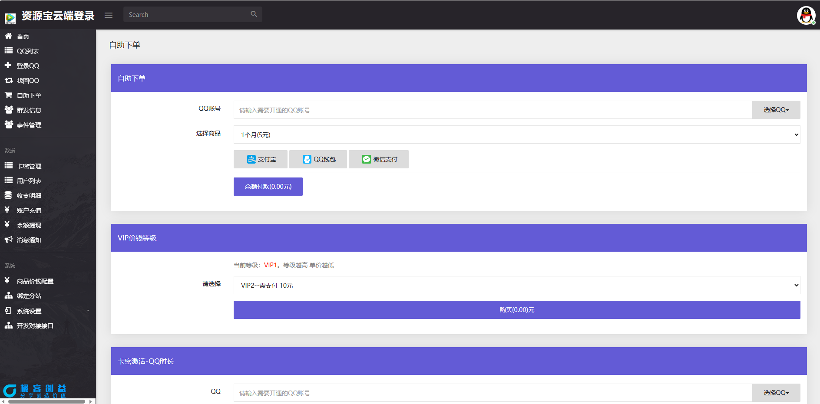This screenshot has width=820, height=404.
Task: Click the shopping cart icon for 自助下单
Action: [x=8, y=95]
